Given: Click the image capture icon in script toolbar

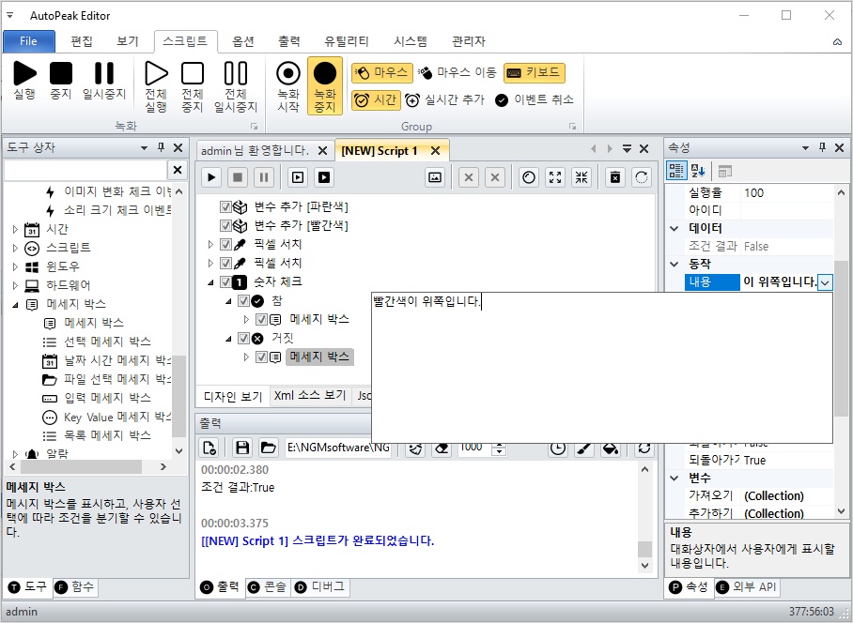Looking at the screenshot, I should tap(435, 177).
